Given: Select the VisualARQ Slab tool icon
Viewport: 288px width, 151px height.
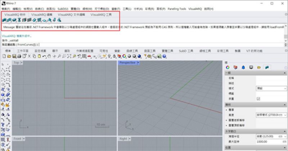Looking at the screenshot, I should click(x=44, y=20).
